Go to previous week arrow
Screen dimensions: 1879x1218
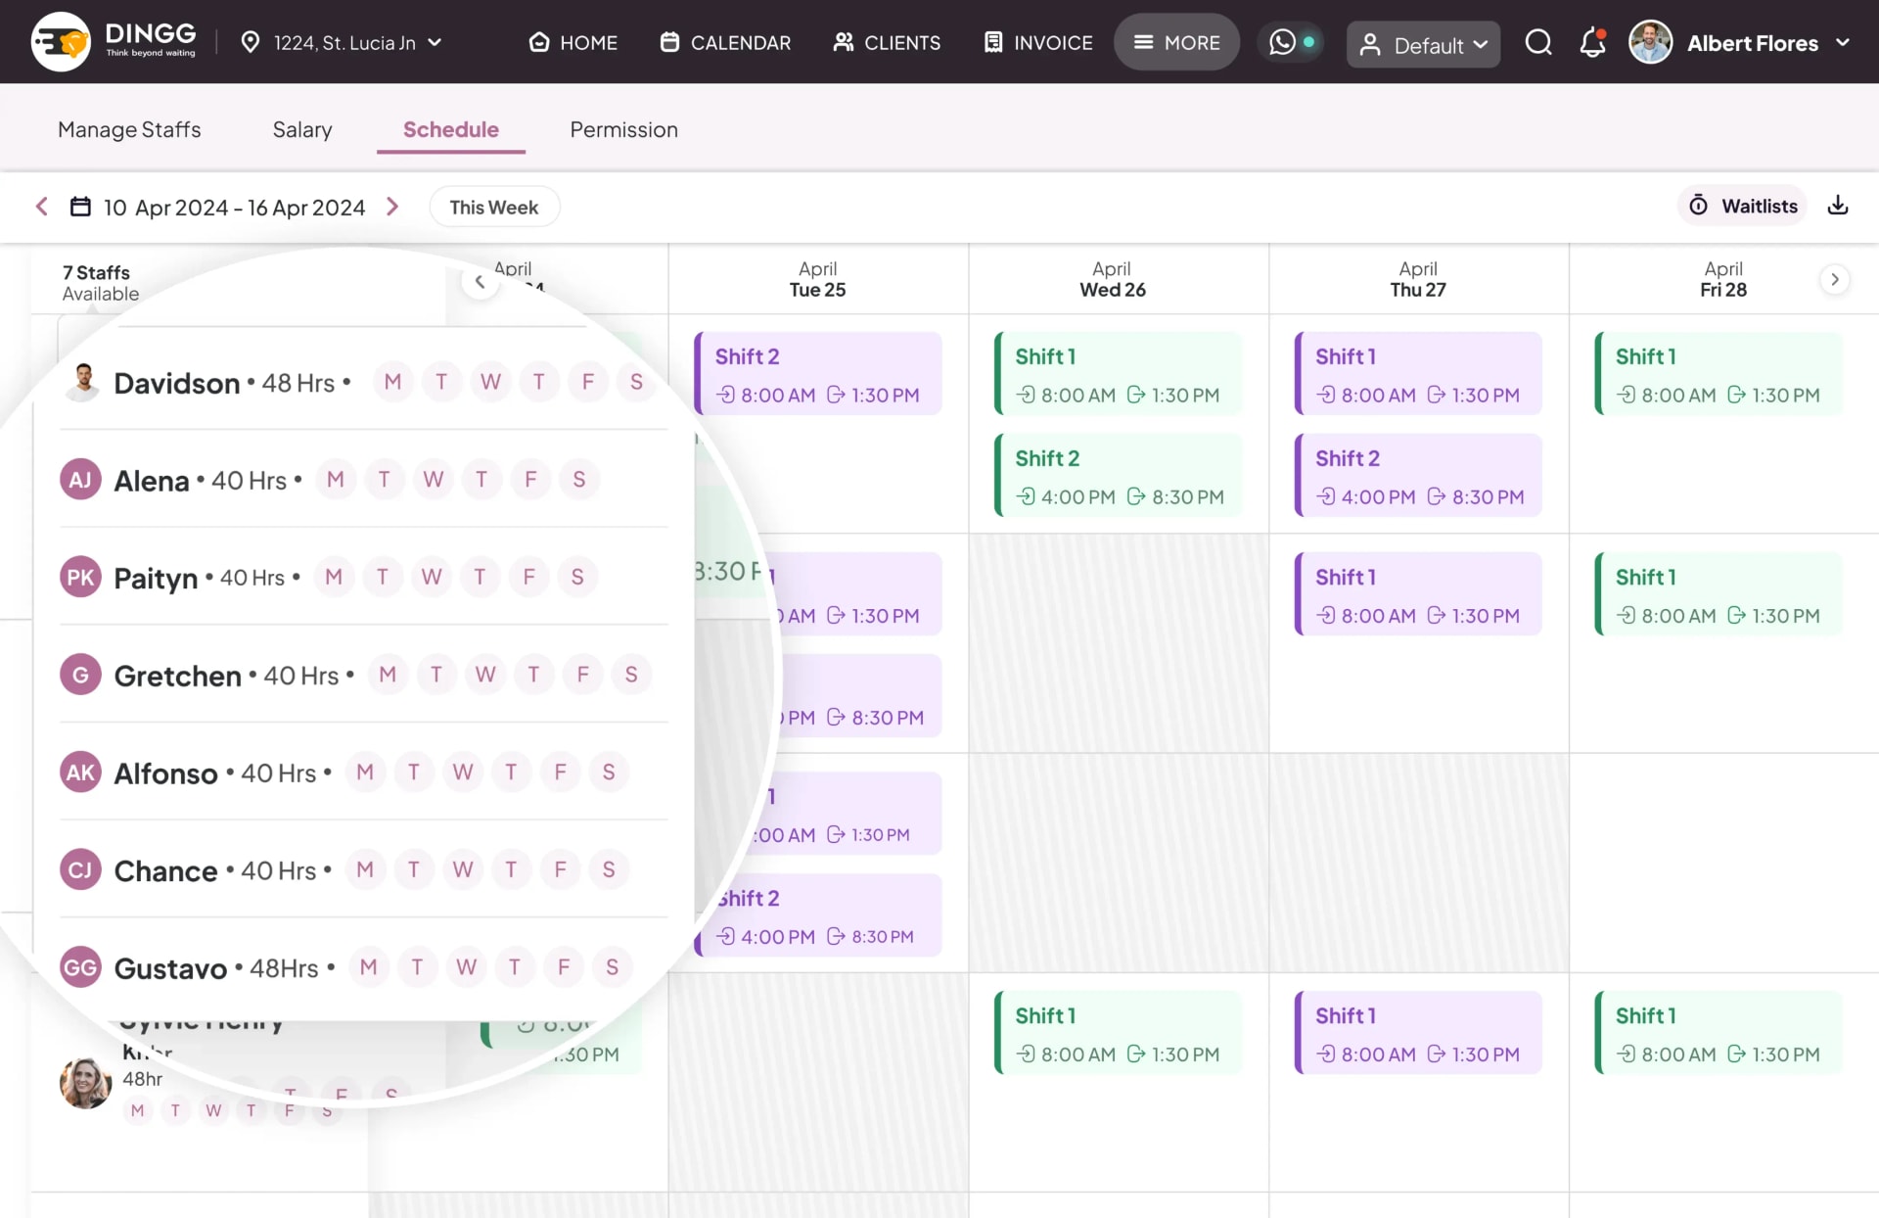tap(41, 207)
